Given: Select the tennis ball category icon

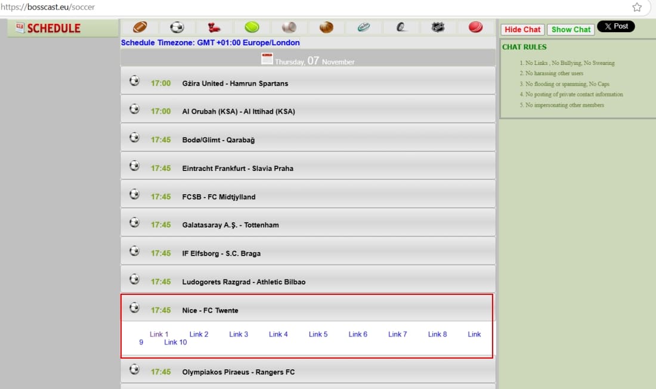Looking at the screenshot, I should click(x=252, y=27).
